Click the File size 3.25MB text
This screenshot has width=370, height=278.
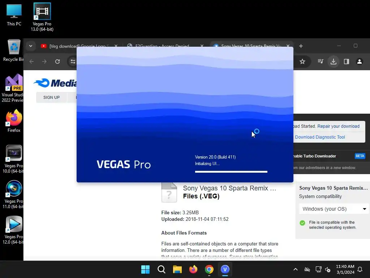180,212
